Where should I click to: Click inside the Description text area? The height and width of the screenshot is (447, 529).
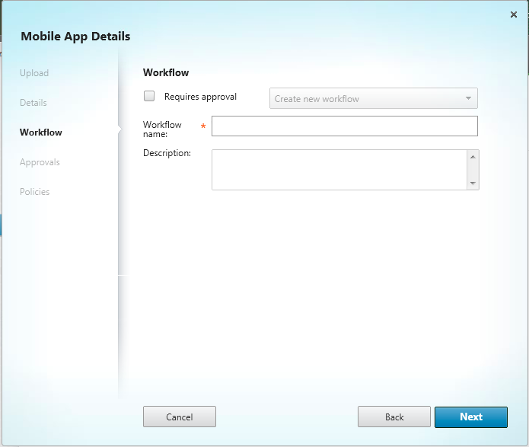339,169
